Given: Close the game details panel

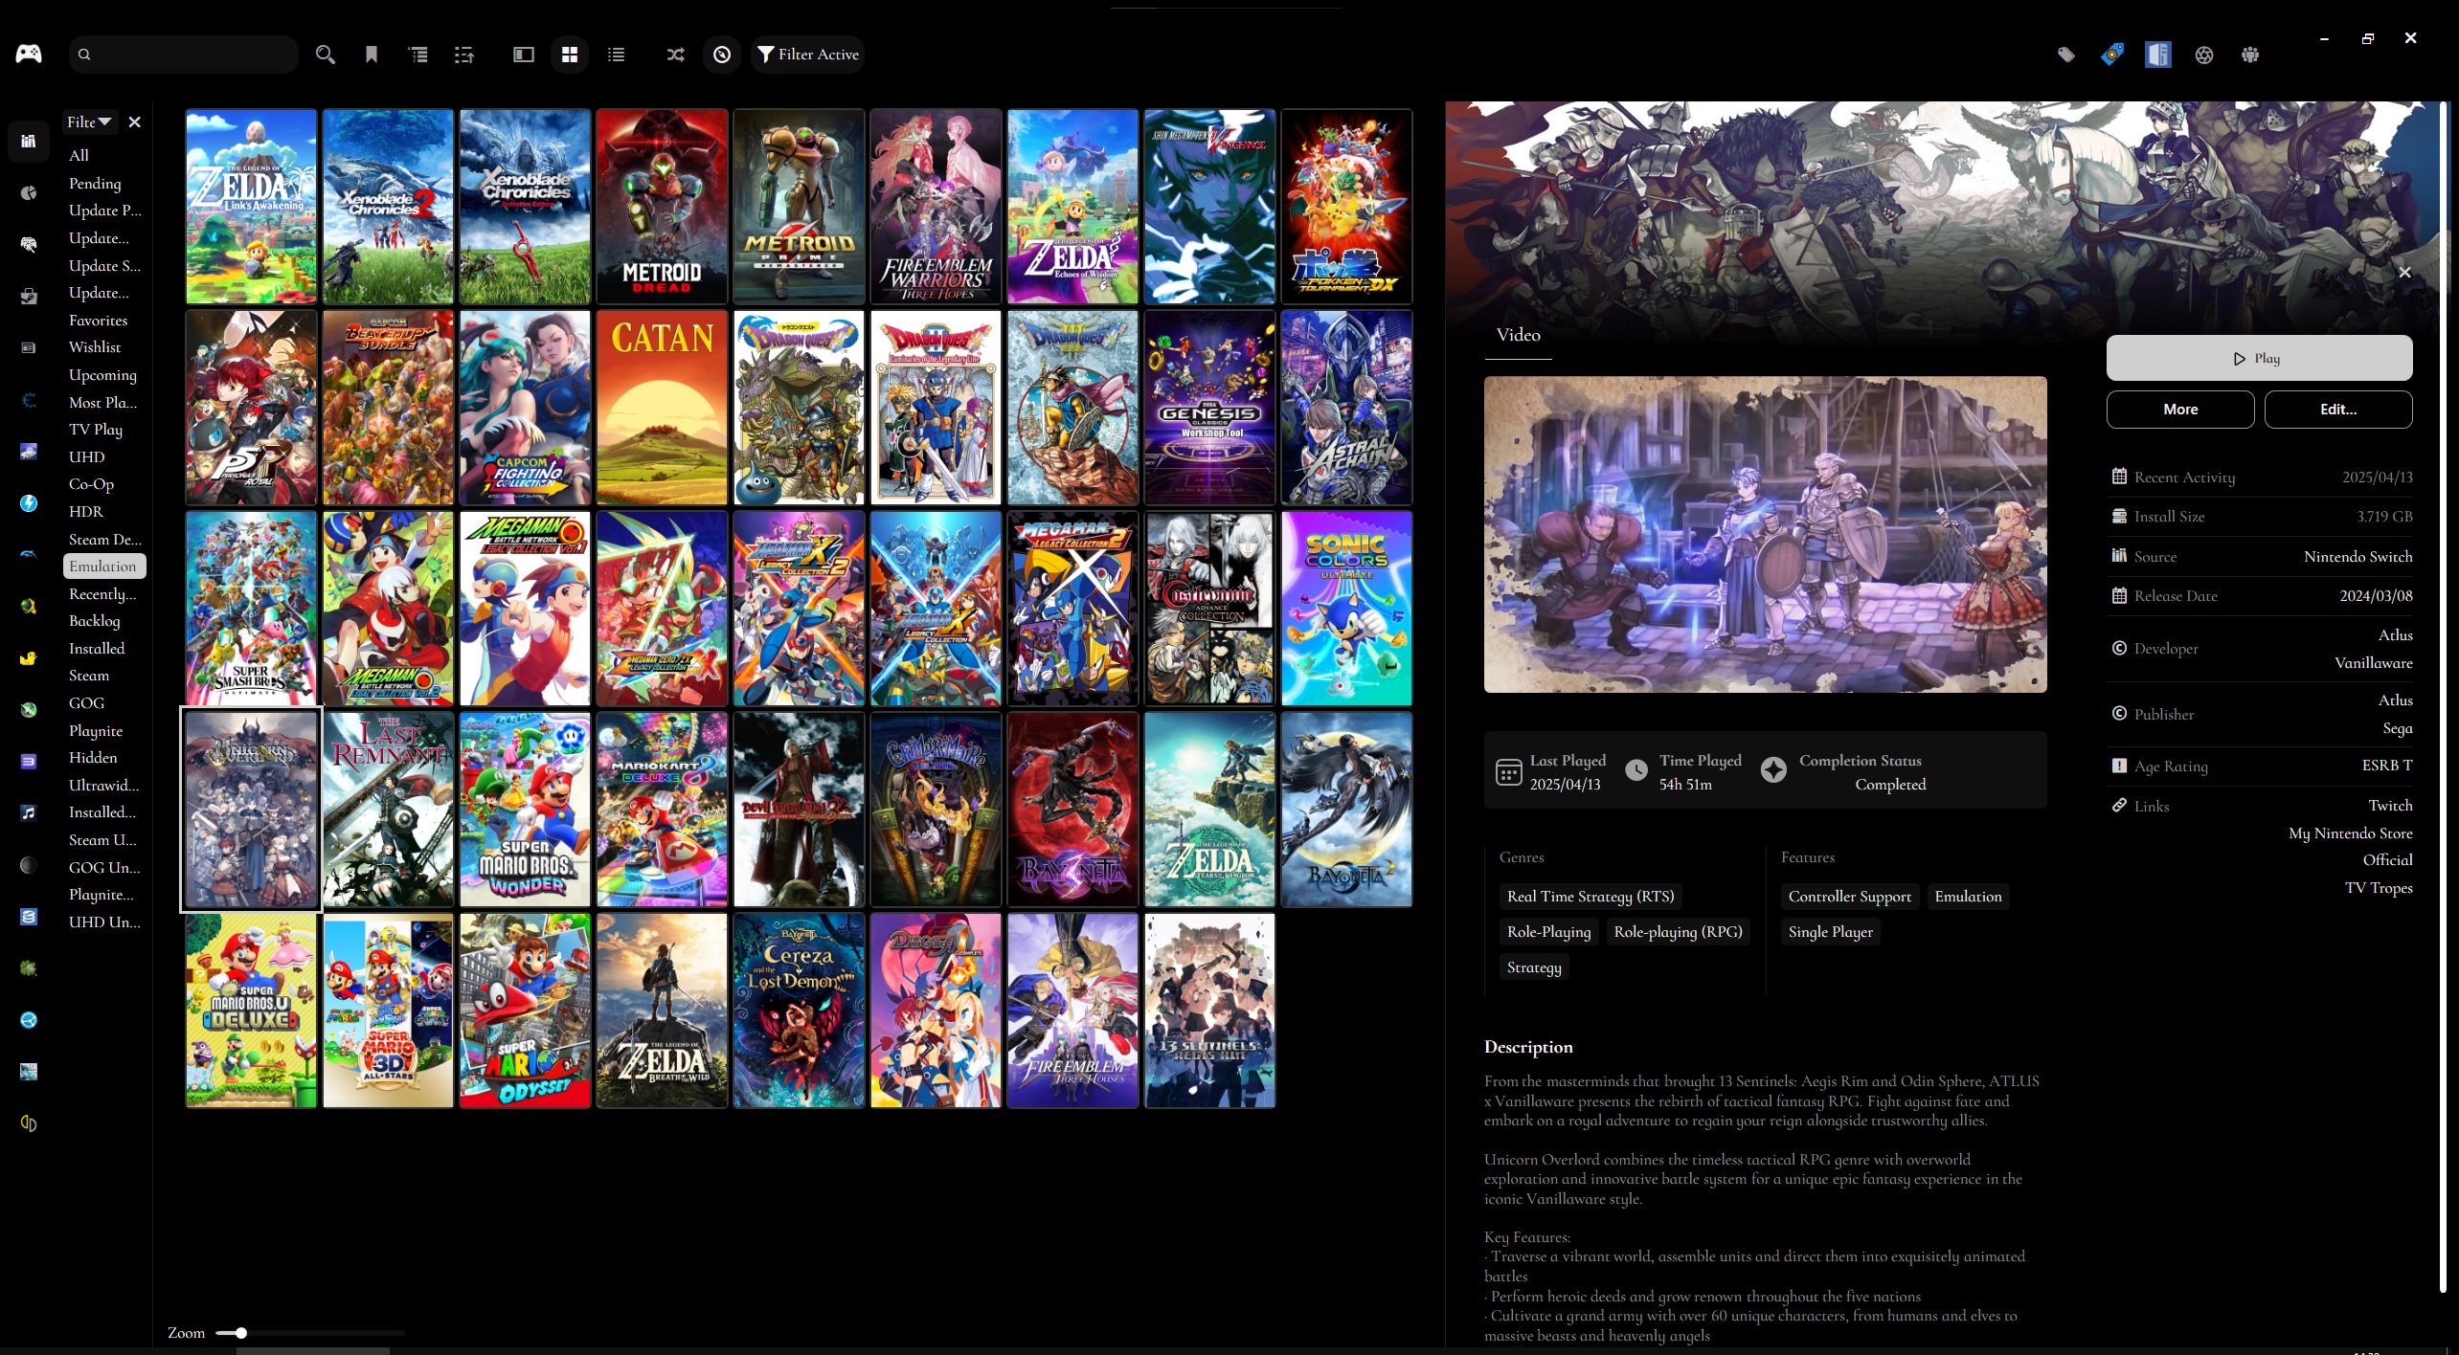Looking at the screenshot, I should 2405,272.
